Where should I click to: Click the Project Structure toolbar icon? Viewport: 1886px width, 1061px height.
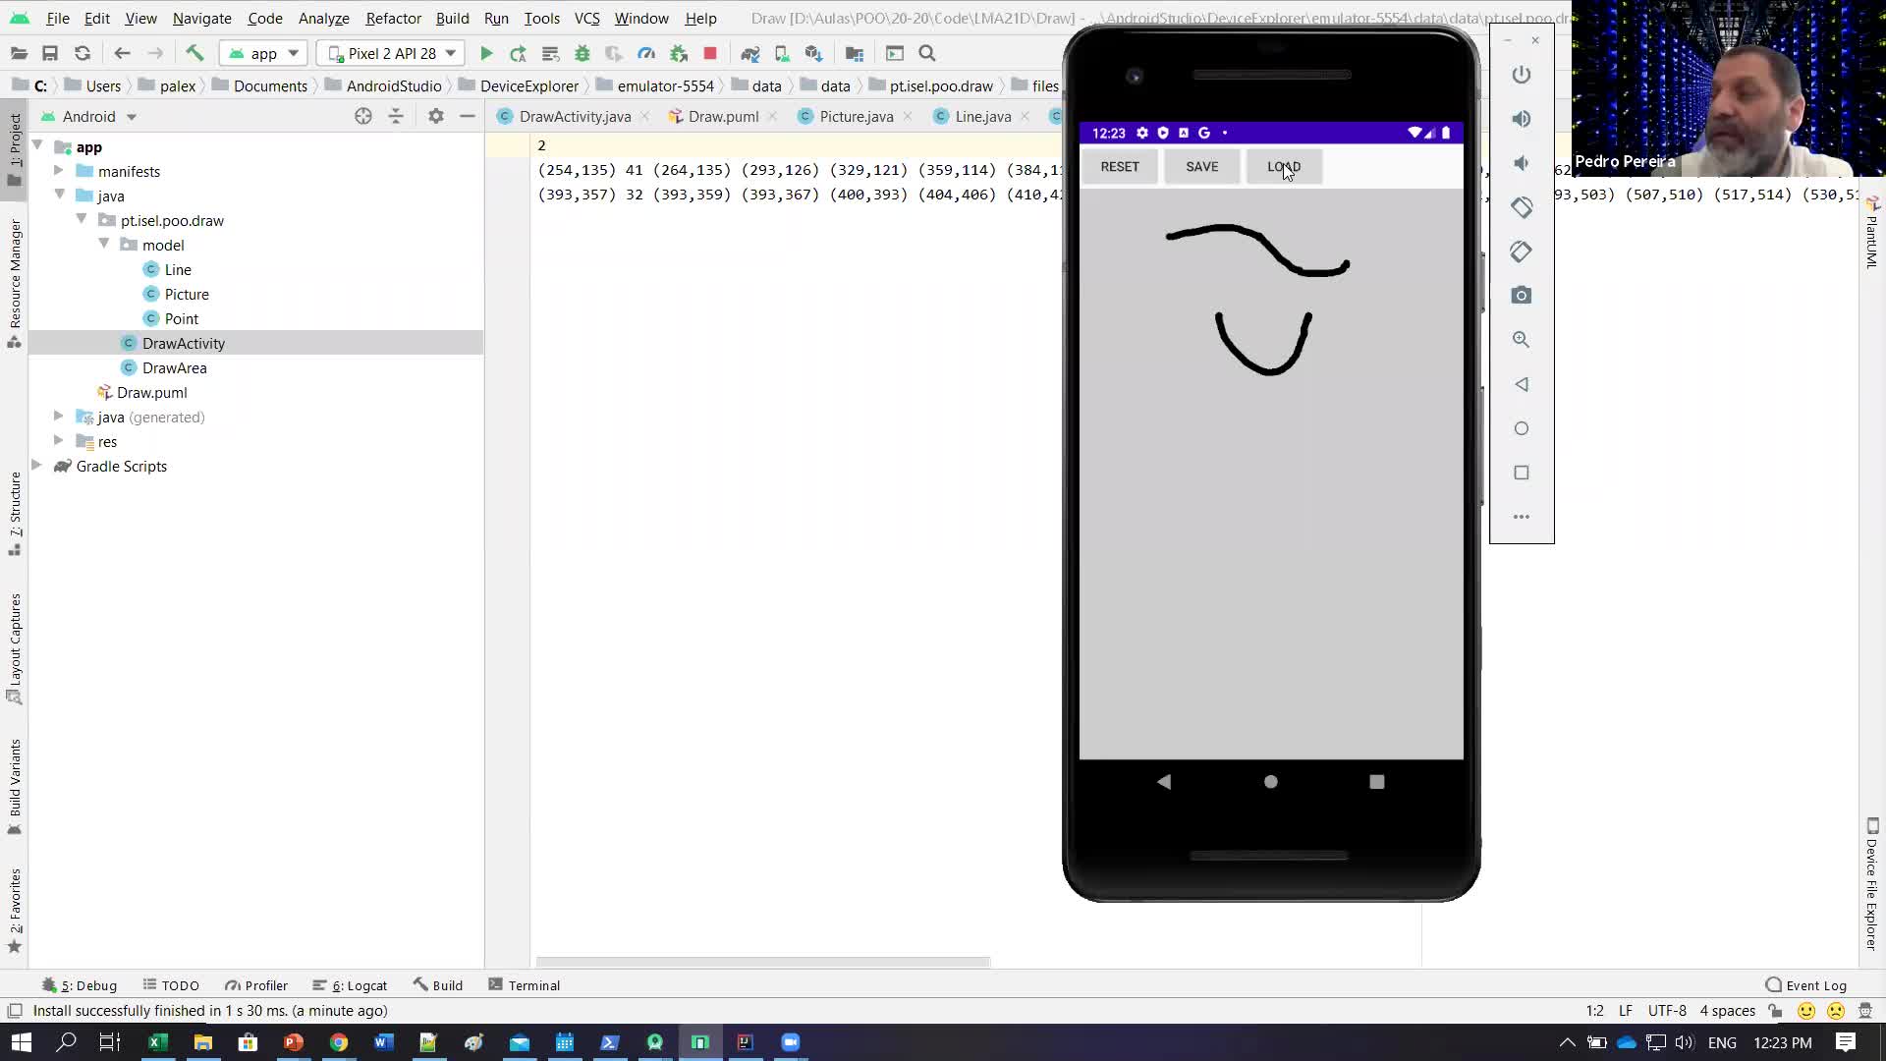coord(855,53)
